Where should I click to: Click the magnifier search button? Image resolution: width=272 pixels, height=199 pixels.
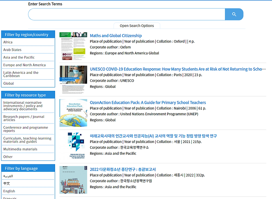(x=234, y=14)
